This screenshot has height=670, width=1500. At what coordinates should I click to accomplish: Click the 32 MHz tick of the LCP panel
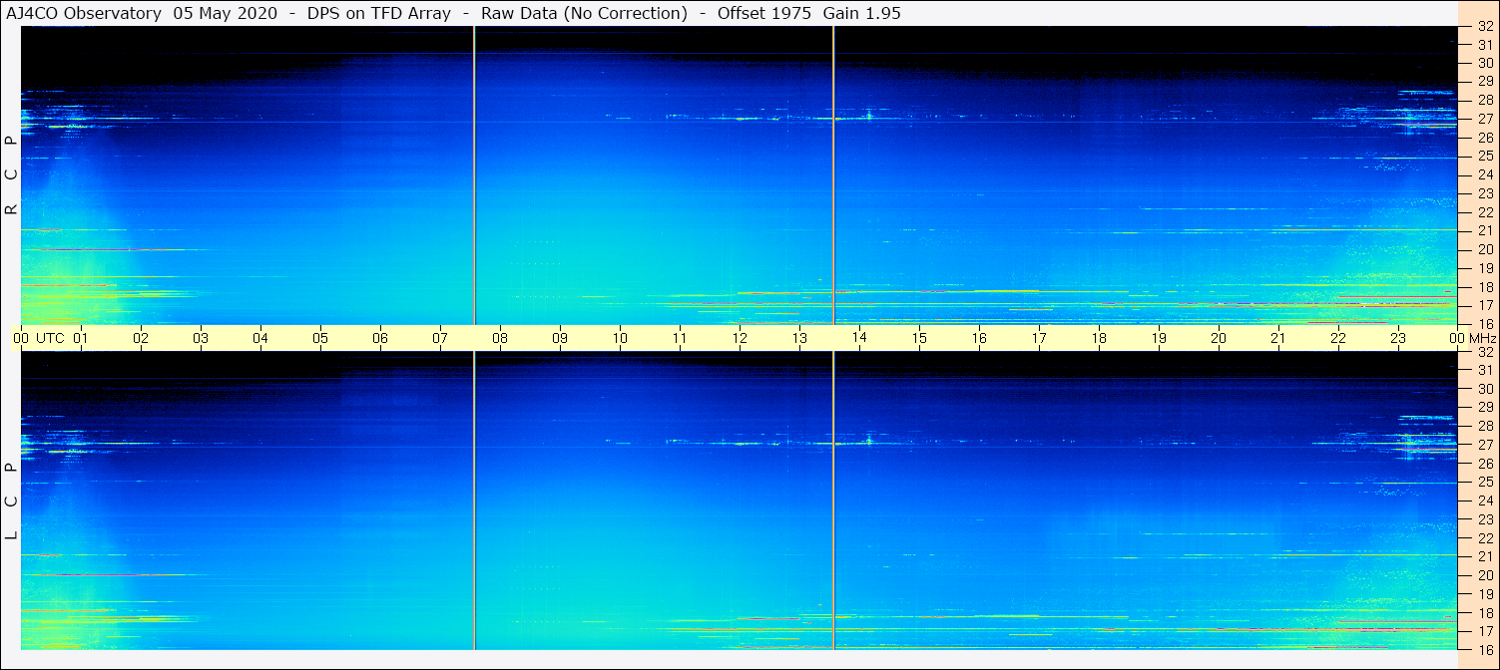(1485, 352)
